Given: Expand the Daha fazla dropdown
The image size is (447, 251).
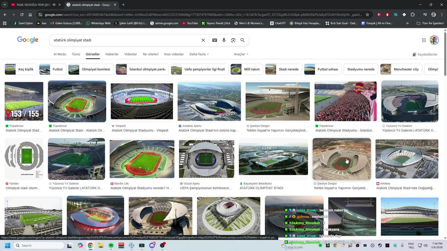Looking at the screenshot, I should pos(199,54).
